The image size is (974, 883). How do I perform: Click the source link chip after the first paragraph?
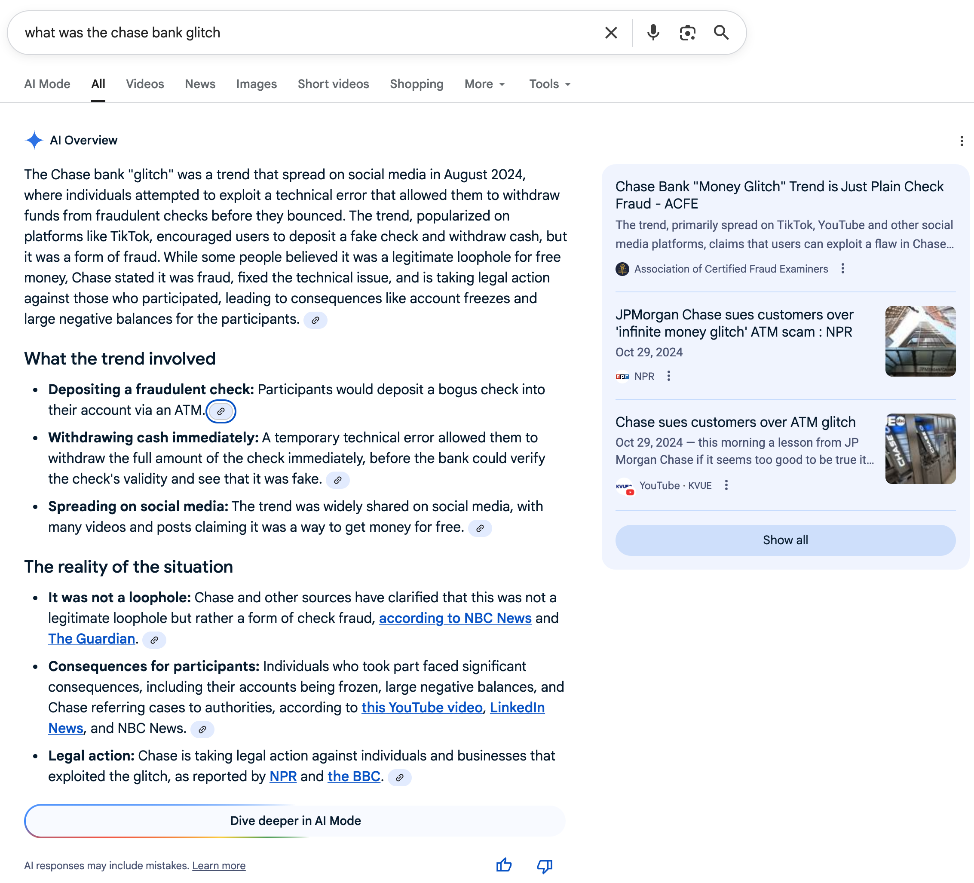316,320
